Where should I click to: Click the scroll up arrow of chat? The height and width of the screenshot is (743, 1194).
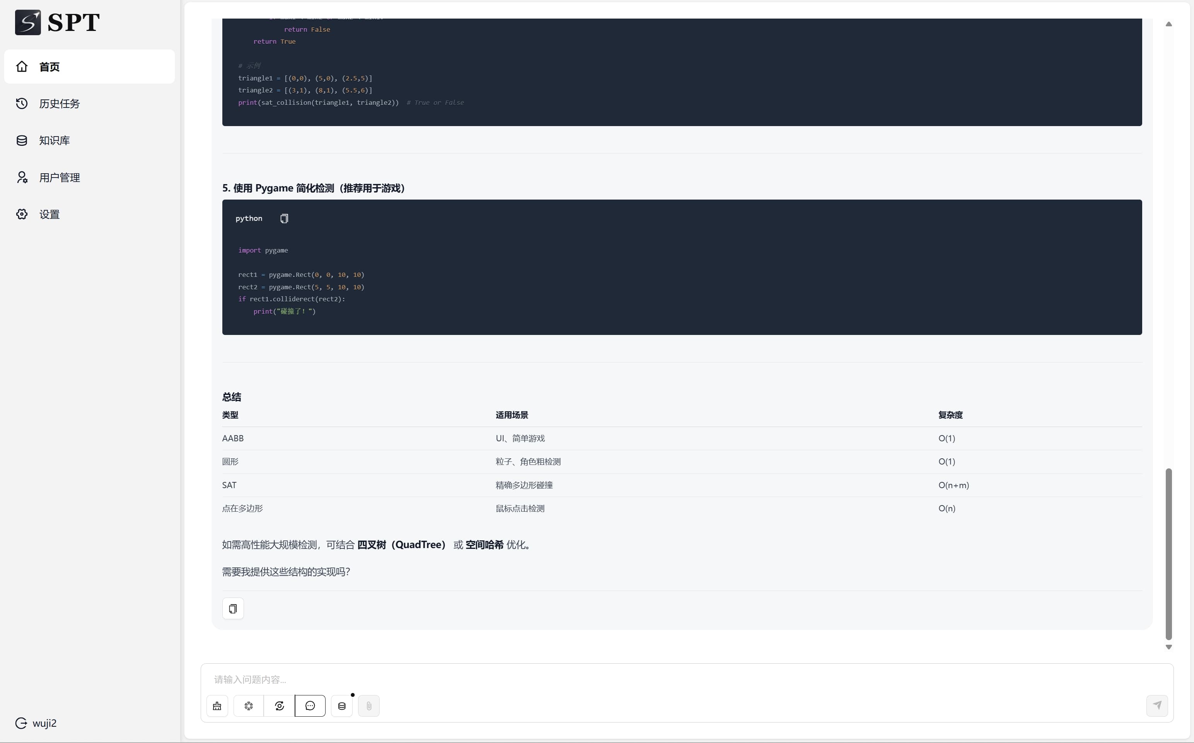pos(1168,24)
